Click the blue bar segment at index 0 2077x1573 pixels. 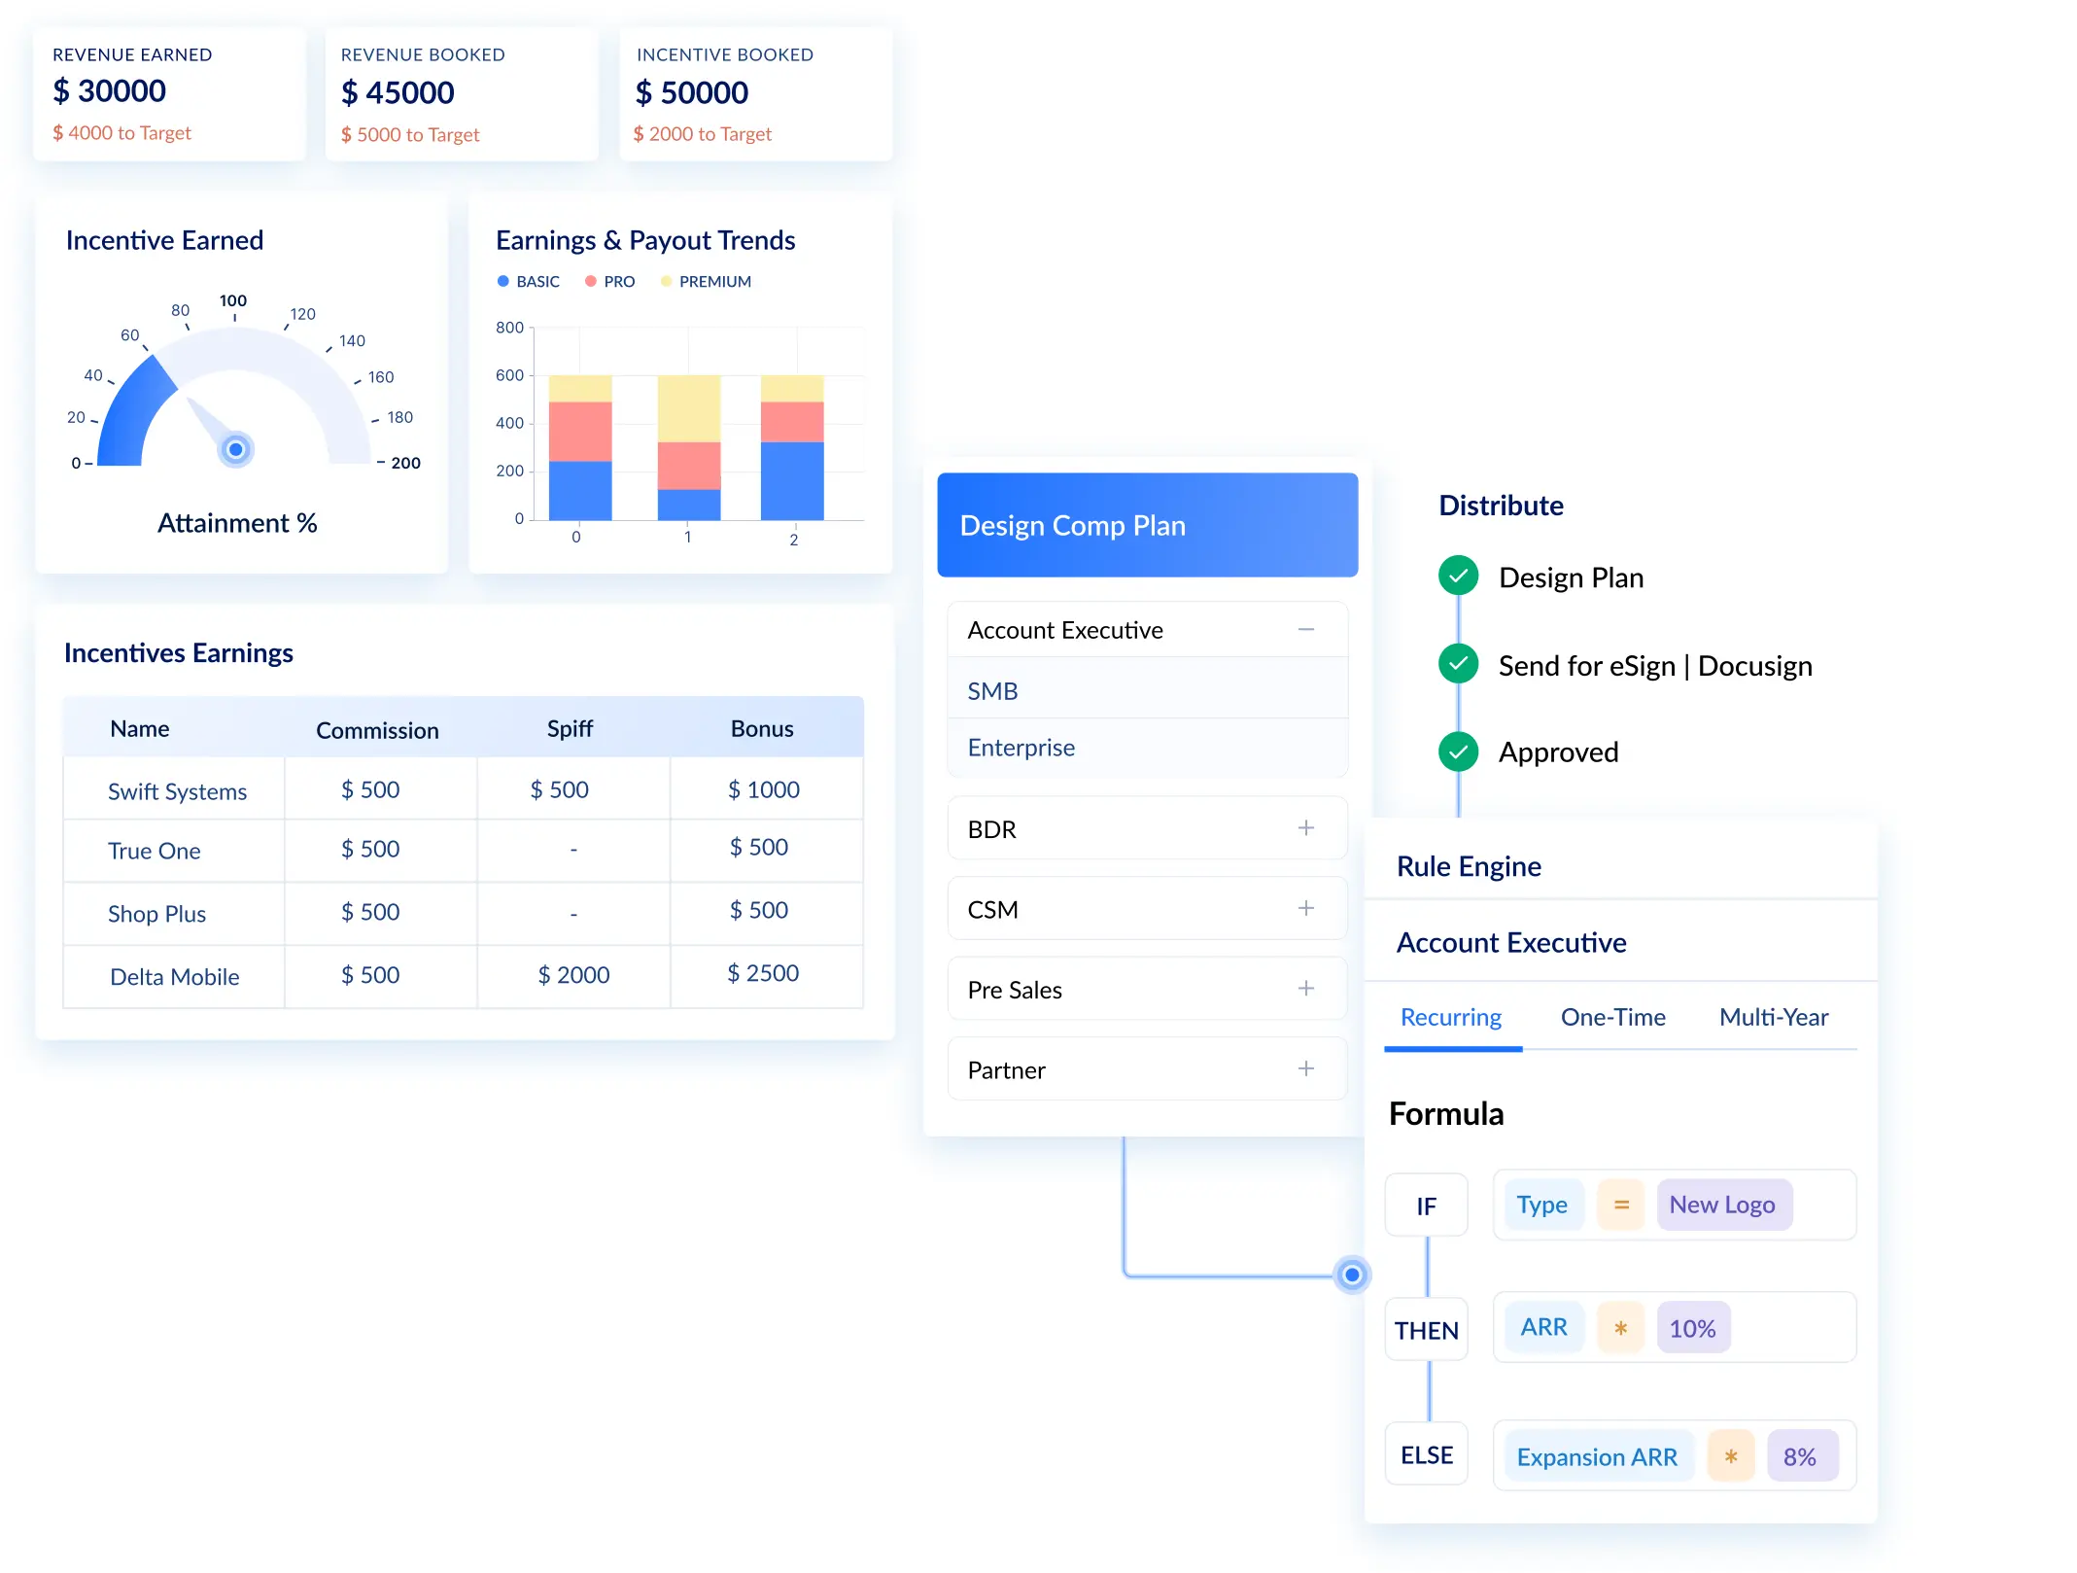point(580,490)
